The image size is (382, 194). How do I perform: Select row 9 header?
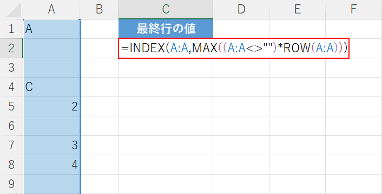point(11,184)
